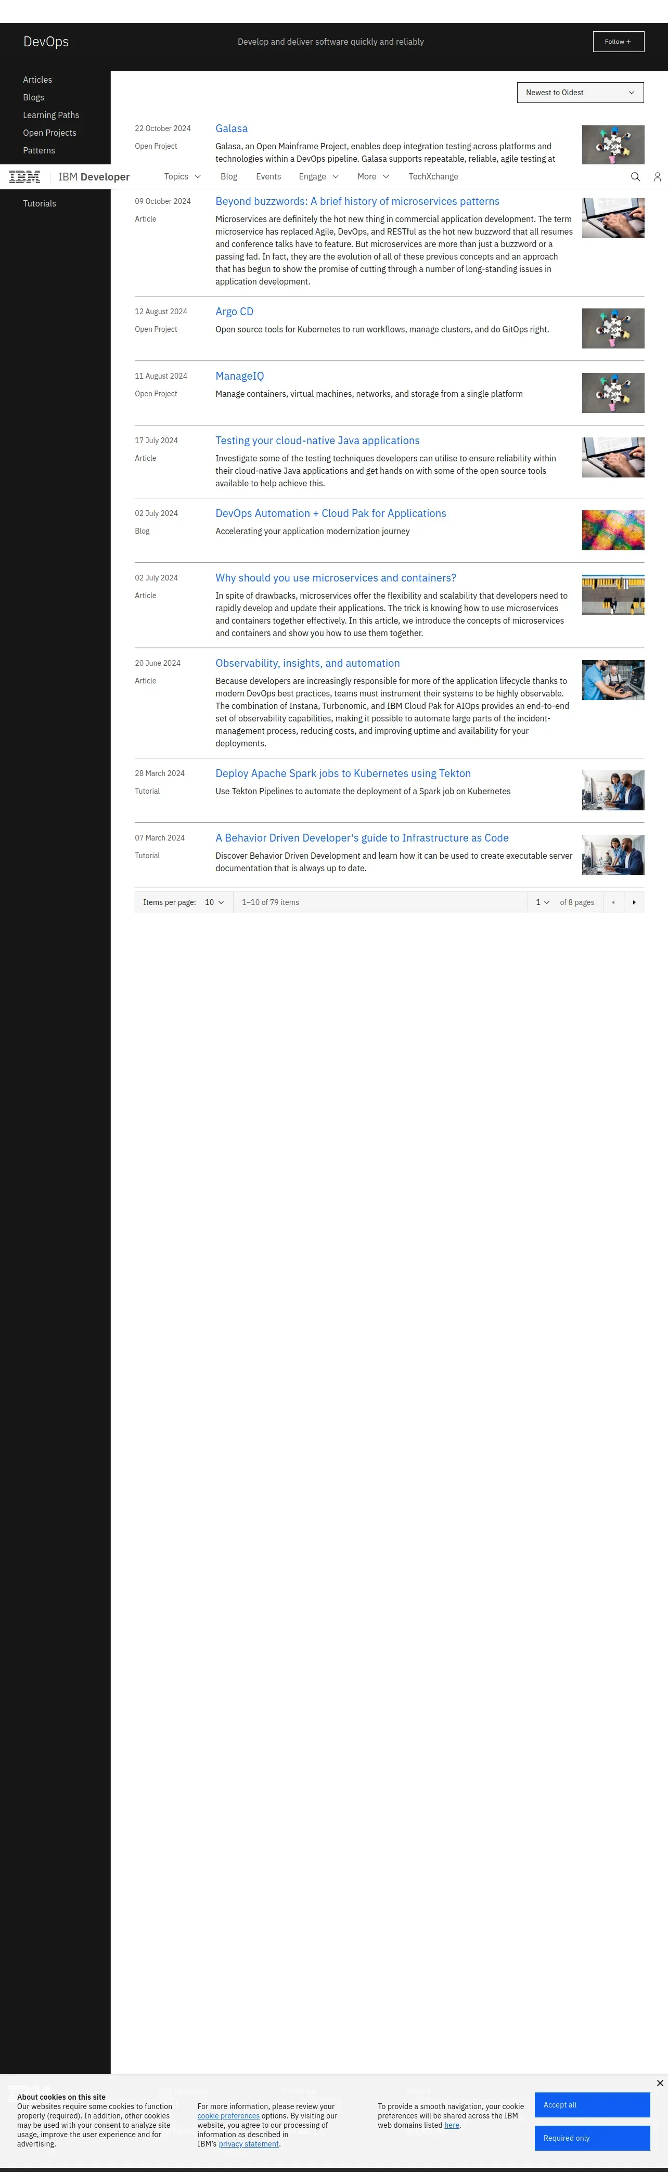Select Blogs in sidebar

pyautogui.click(x=34, y=98)
